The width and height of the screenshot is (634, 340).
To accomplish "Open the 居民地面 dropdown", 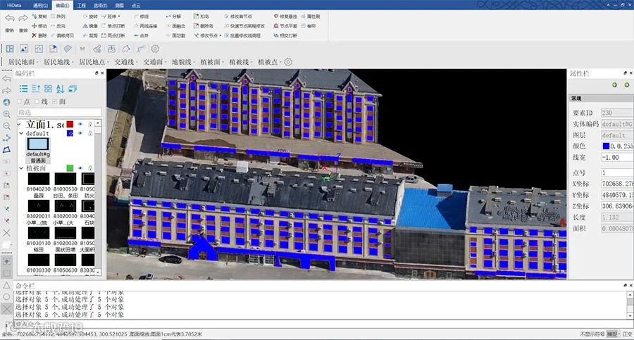I will tap(23, 62).
